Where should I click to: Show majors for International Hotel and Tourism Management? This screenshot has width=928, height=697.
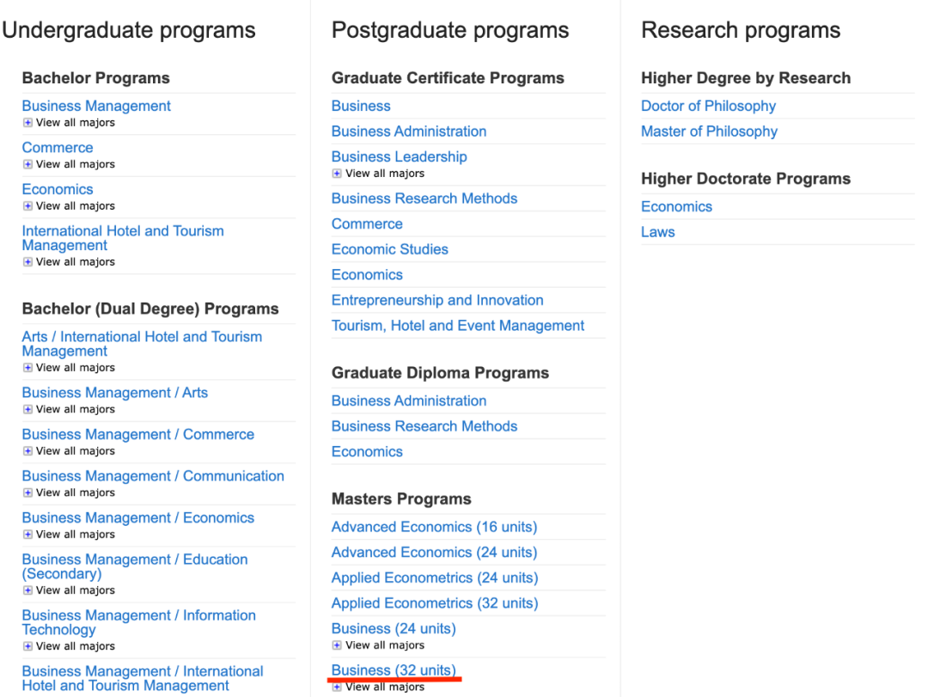click(27, 262)
